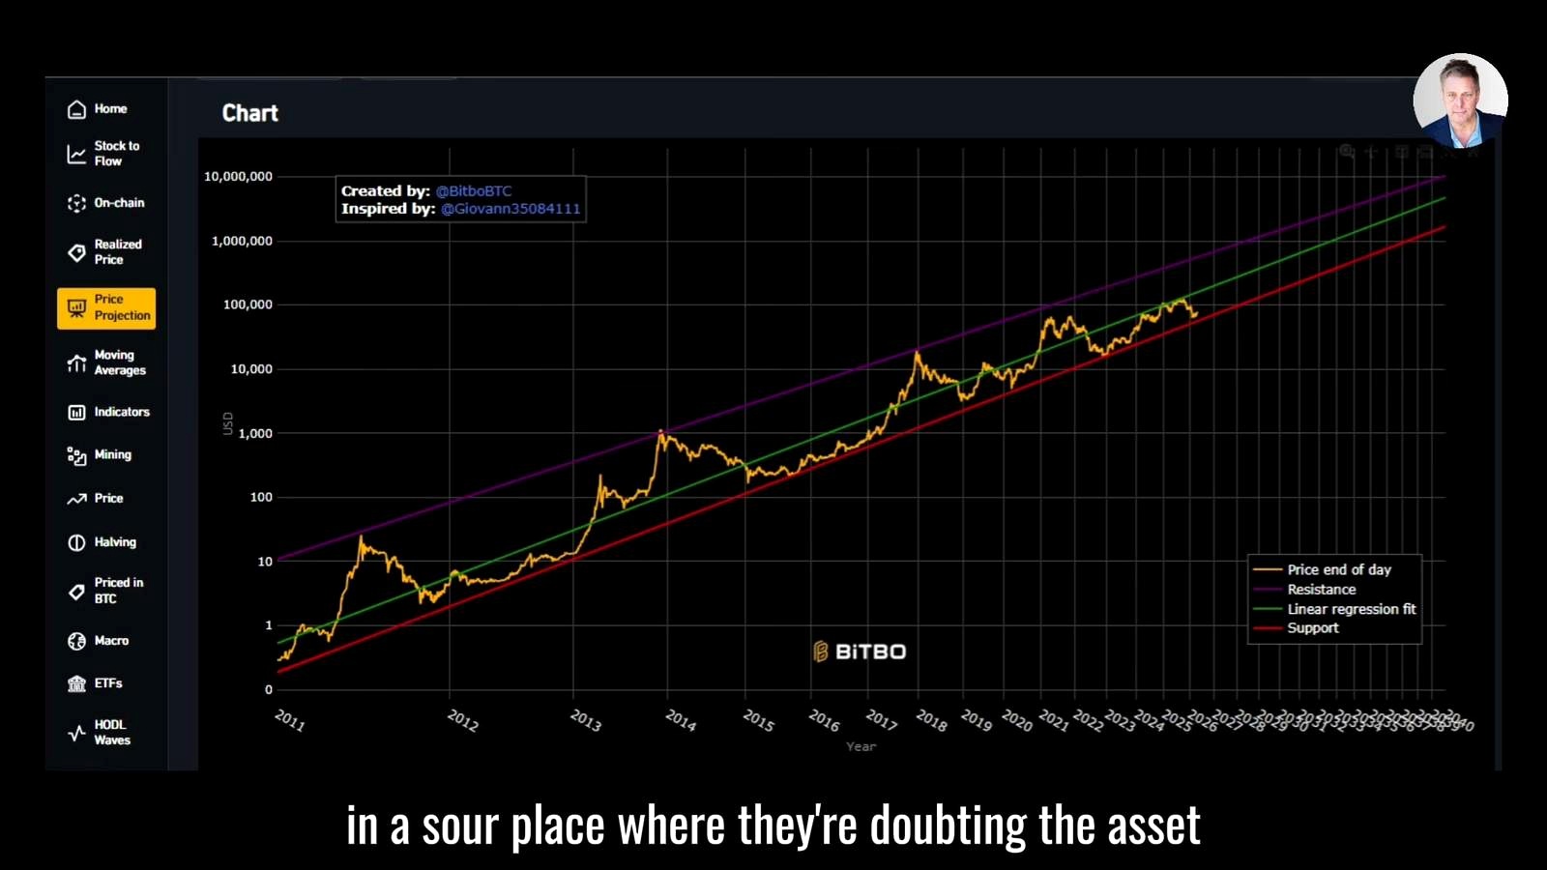
Task: Click the chart zoom magnifier tool
Action: [1347, 152]
